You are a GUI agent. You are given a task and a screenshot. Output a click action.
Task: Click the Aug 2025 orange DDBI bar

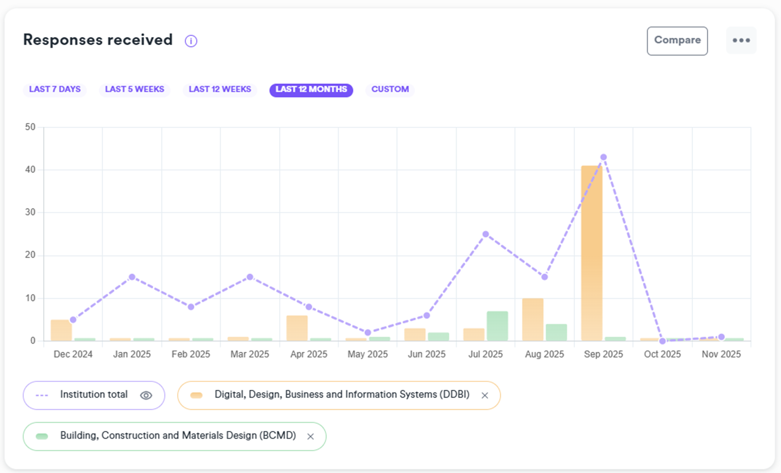(x=532, y=319)
